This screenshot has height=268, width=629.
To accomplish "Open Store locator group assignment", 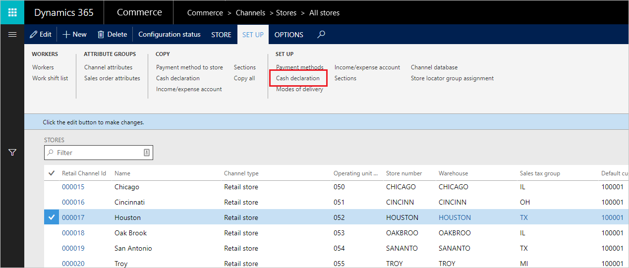I will pyautogui.click(x=452, y=78).
